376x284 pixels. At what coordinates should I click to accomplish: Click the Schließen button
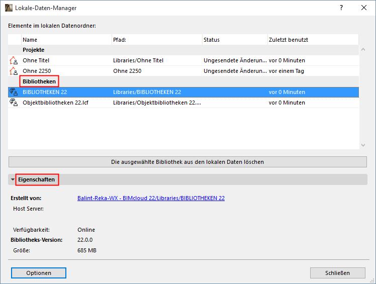[338, 273]
